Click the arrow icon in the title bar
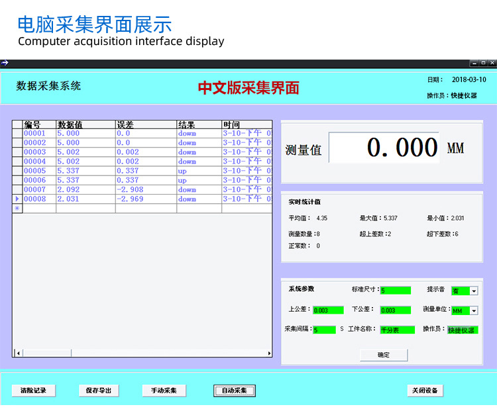Screen dimensions: 497x417 pos(5,63)
